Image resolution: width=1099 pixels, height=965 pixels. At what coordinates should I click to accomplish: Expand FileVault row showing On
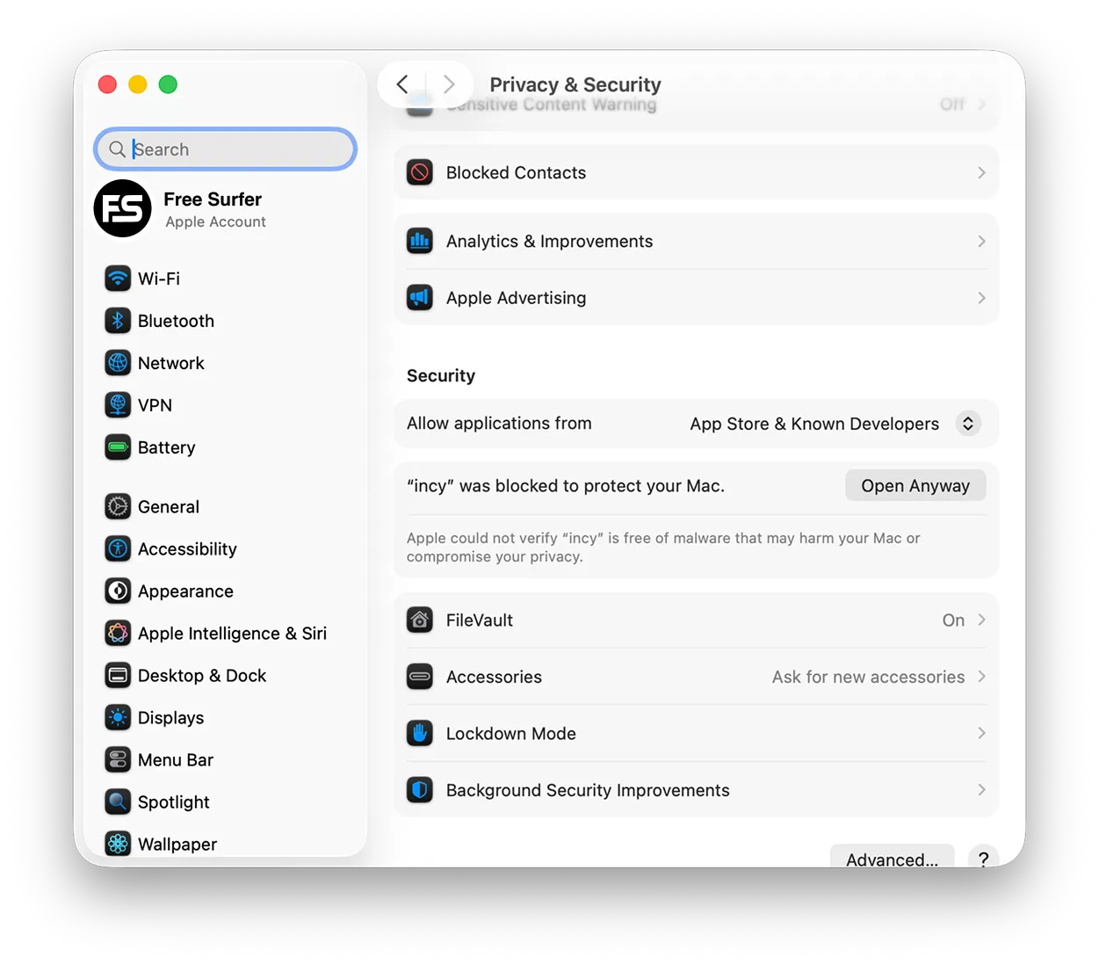[696, 620]
